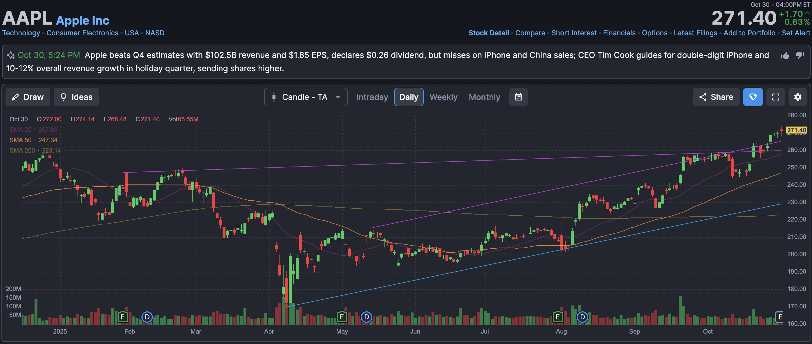Click the blue diamond premium icon
The height and width of the screenshot is (344, 812).
[753, 97]
